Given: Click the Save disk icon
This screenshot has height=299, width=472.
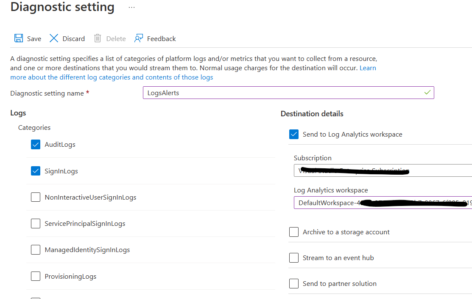Looking at the screenshot, I should point(18,38).
